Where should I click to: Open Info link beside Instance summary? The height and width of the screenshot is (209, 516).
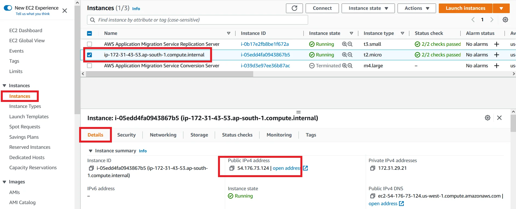click(143, 151)
